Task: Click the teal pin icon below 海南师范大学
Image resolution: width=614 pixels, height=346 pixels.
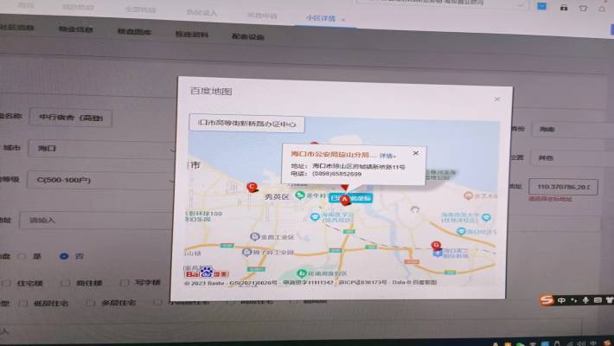Action: pos(461,231)
